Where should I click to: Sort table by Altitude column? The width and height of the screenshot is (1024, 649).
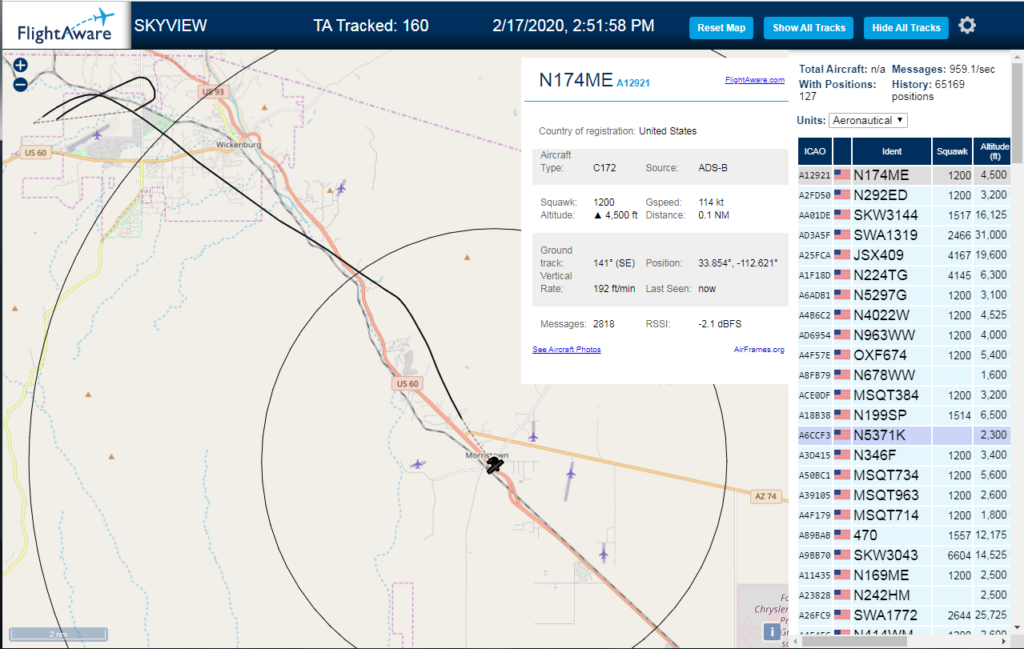click(x=993, y=151)
